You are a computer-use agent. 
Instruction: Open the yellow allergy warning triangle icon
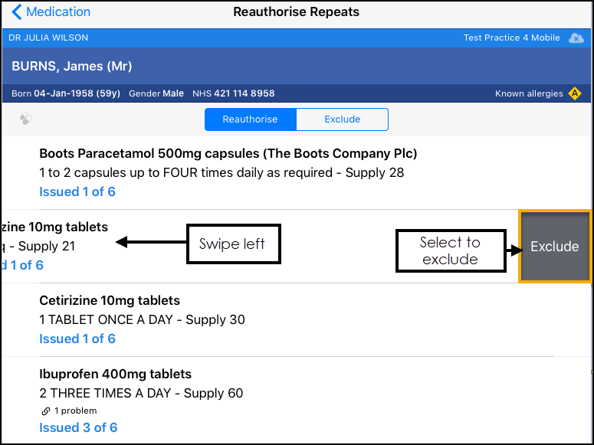pos(575,93)
